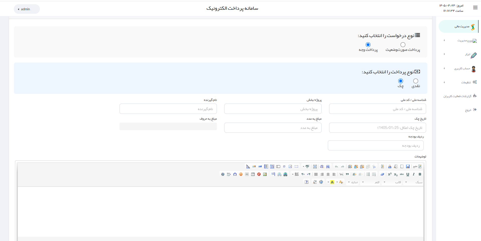Open گزارشات فعالیت کاربران sidebar item

click(460, 96)
